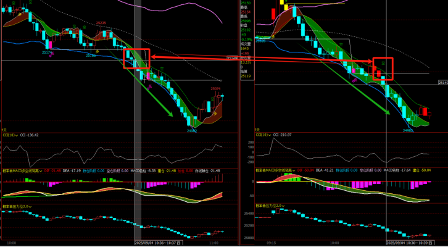Click the 25149 price tag on right axis

442,82
